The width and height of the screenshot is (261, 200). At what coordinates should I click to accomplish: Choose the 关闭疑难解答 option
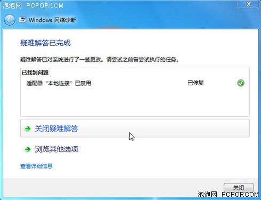click(x=135, y=128)
